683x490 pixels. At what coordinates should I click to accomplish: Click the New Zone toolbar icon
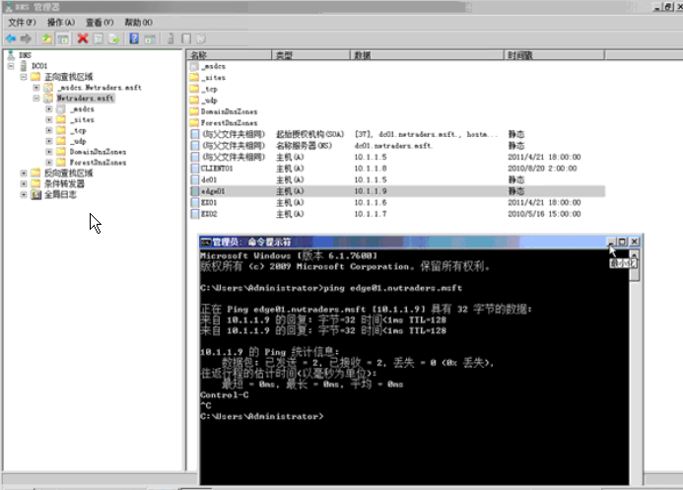click(x=186, y=38)
